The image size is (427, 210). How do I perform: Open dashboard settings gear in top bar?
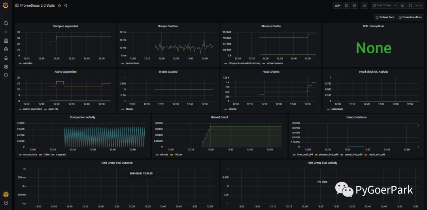(354, 6)
